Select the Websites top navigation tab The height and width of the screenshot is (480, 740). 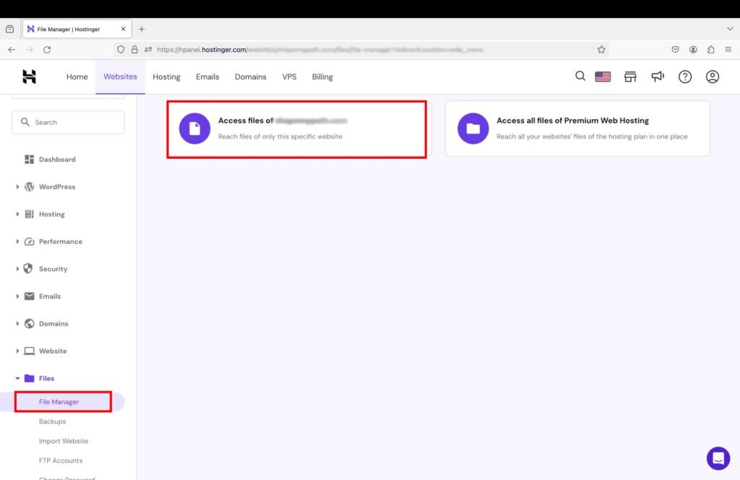[x=121, y=77]
